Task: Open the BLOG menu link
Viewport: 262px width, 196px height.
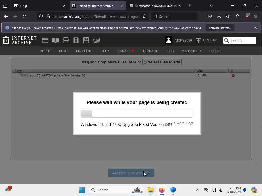Action: coord(63,51)
